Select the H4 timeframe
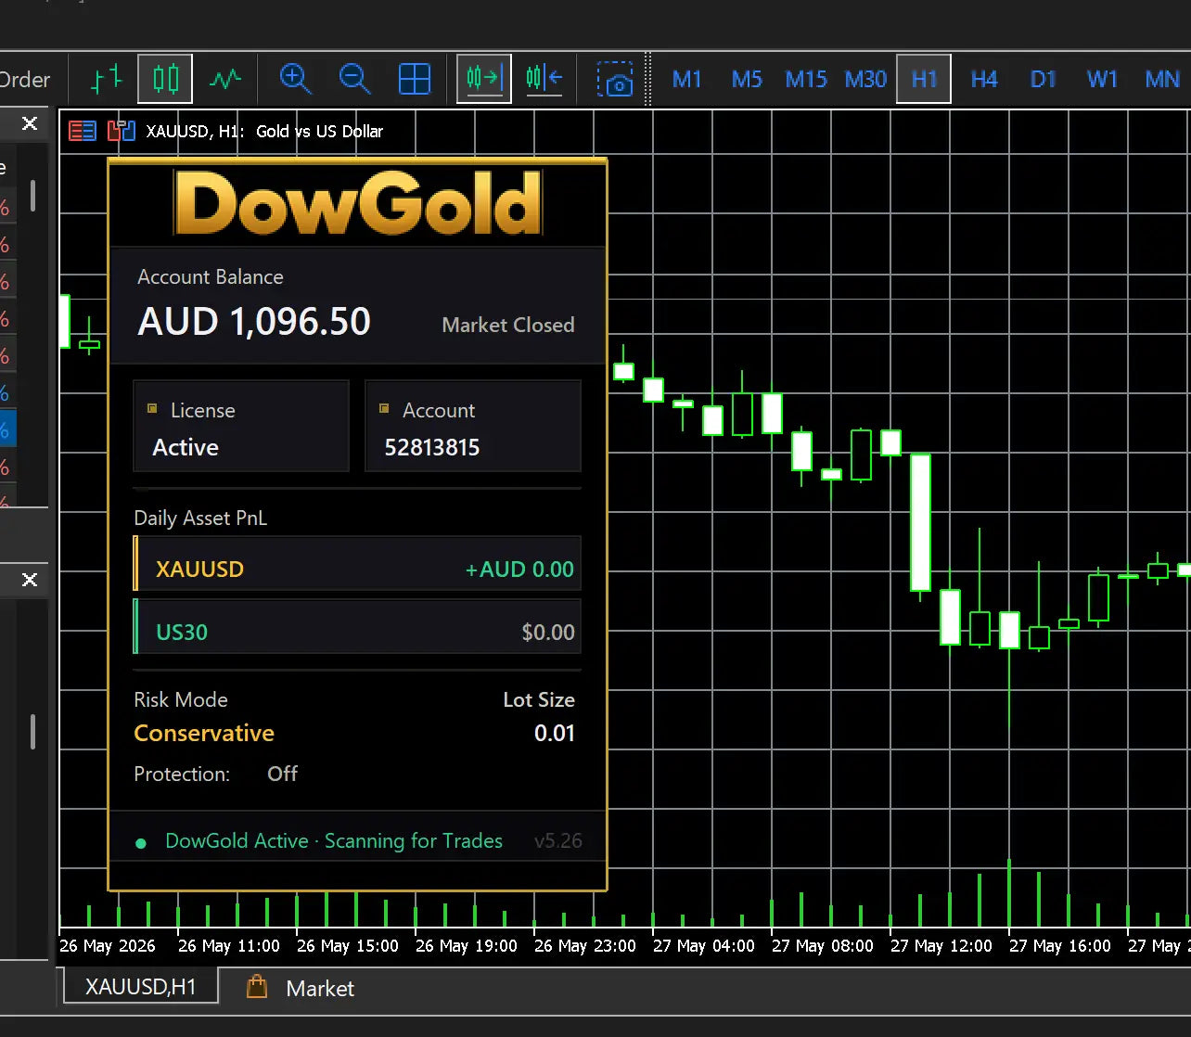Viewport: 1191px width, 1037px height. [x=983, y=79]
